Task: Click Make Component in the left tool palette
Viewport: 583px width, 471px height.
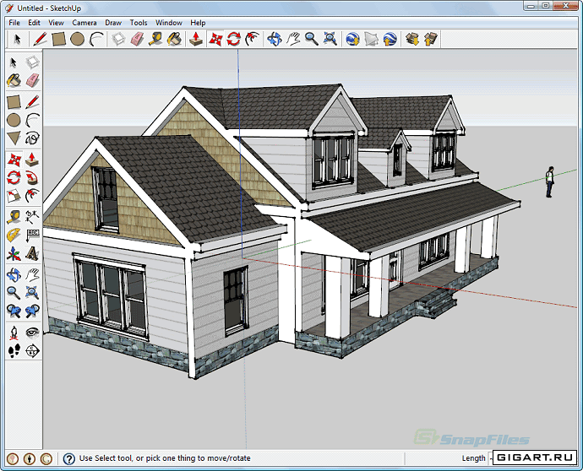Action: pyautogui.click(x=32, y=62)
